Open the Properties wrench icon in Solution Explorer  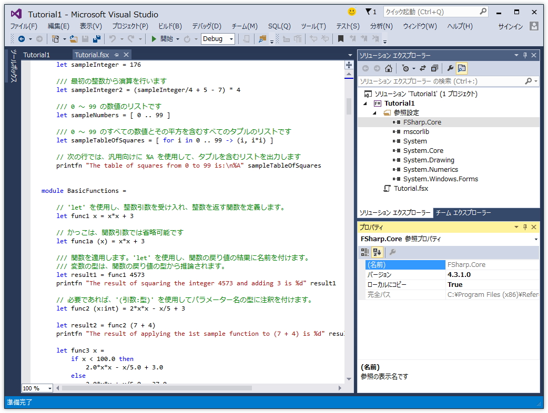point(451,67)
